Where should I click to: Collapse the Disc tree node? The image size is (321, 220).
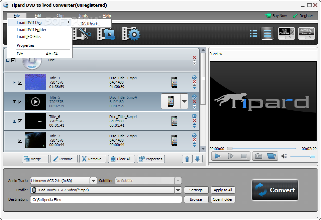tap(8, 60)
